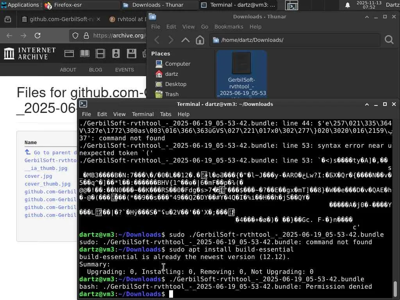
Task: Go forward in Firefox
Action: coord(23,36)
